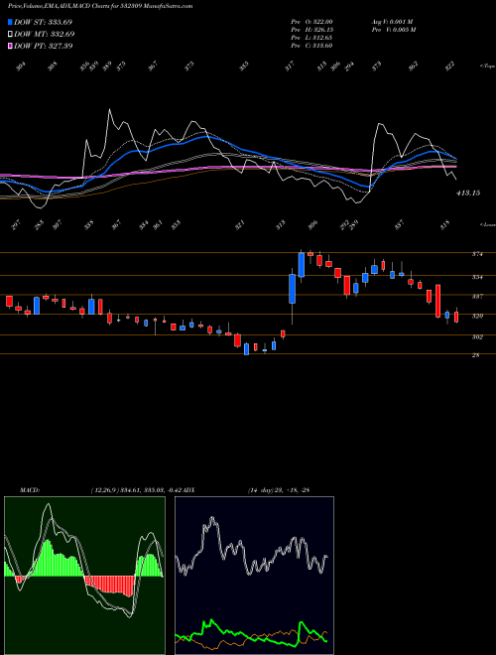
Task: Select the "DOW MT: 332.69" legend label
Action: click(x=45, y=34)
